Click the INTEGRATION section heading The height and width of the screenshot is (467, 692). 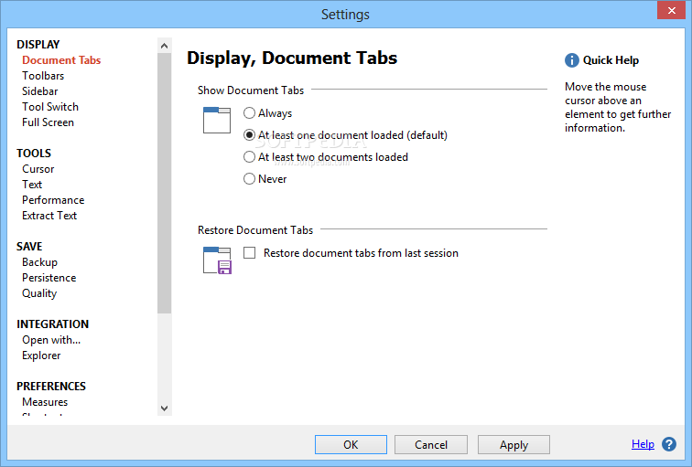pos(52,324)
